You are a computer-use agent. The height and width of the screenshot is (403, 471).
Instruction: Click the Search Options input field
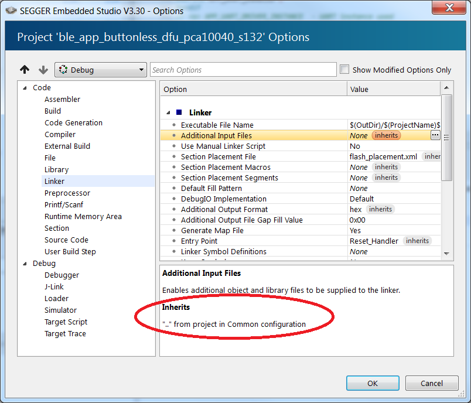pyautogui.click(x=243, y=70)
